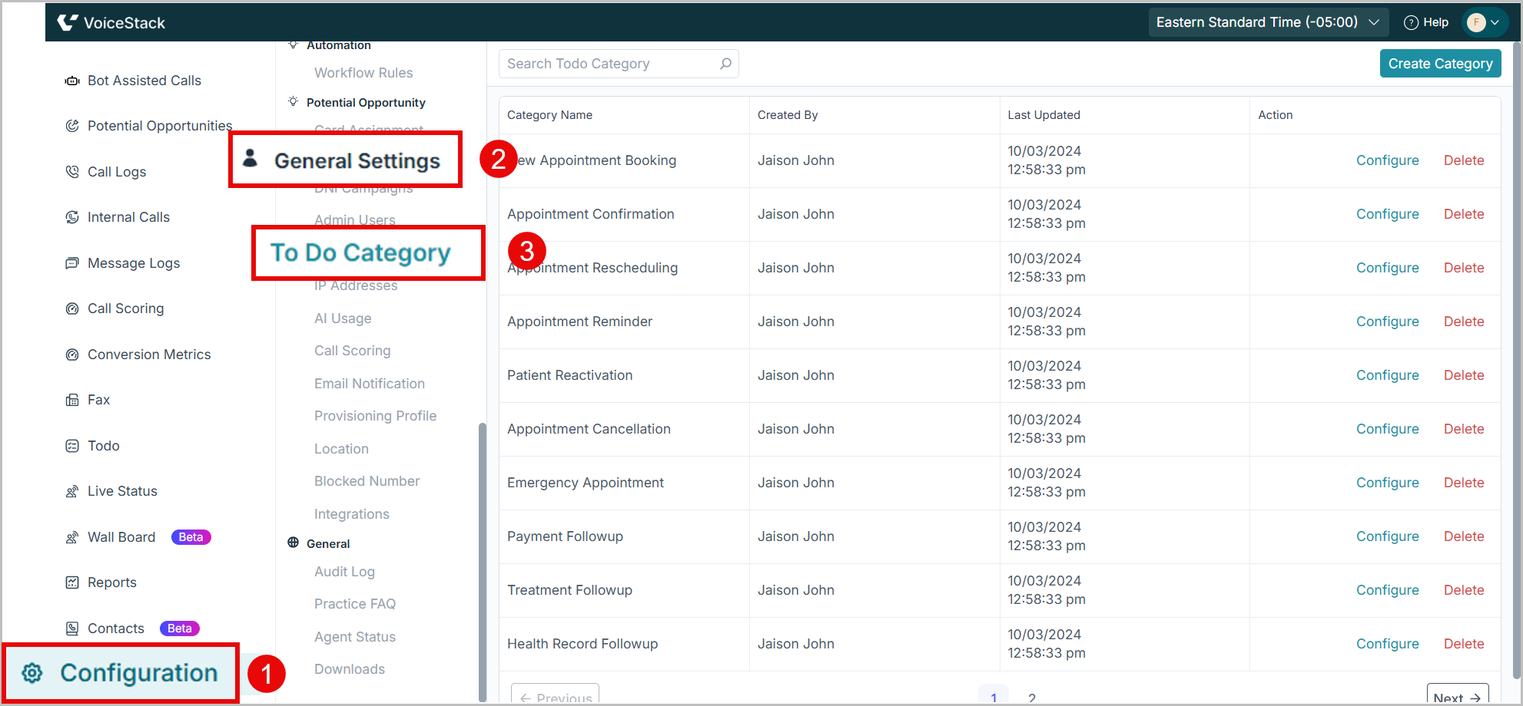Configure the Appointment Reminder category
The image size is (1523, 706).
(x=1387, y=322)
